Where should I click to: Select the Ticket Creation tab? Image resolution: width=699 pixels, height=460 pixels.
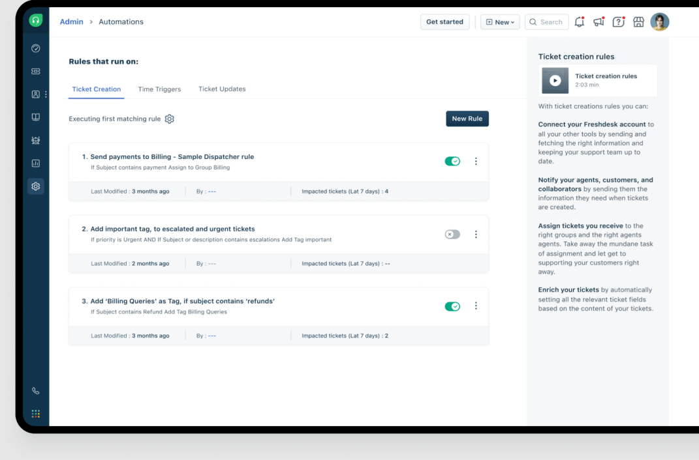[x=97, y=89]
